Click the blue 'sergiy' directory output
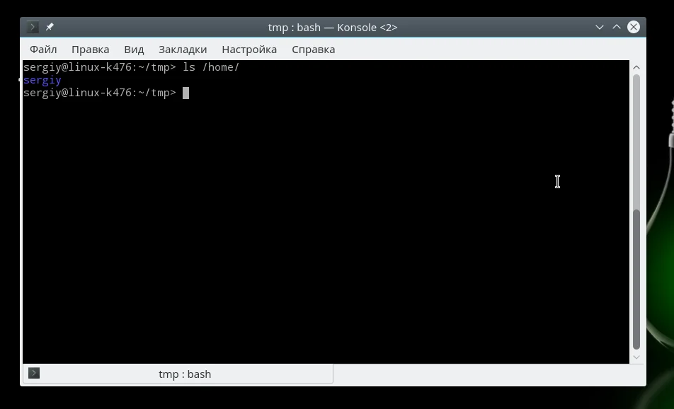 [42, 81]
